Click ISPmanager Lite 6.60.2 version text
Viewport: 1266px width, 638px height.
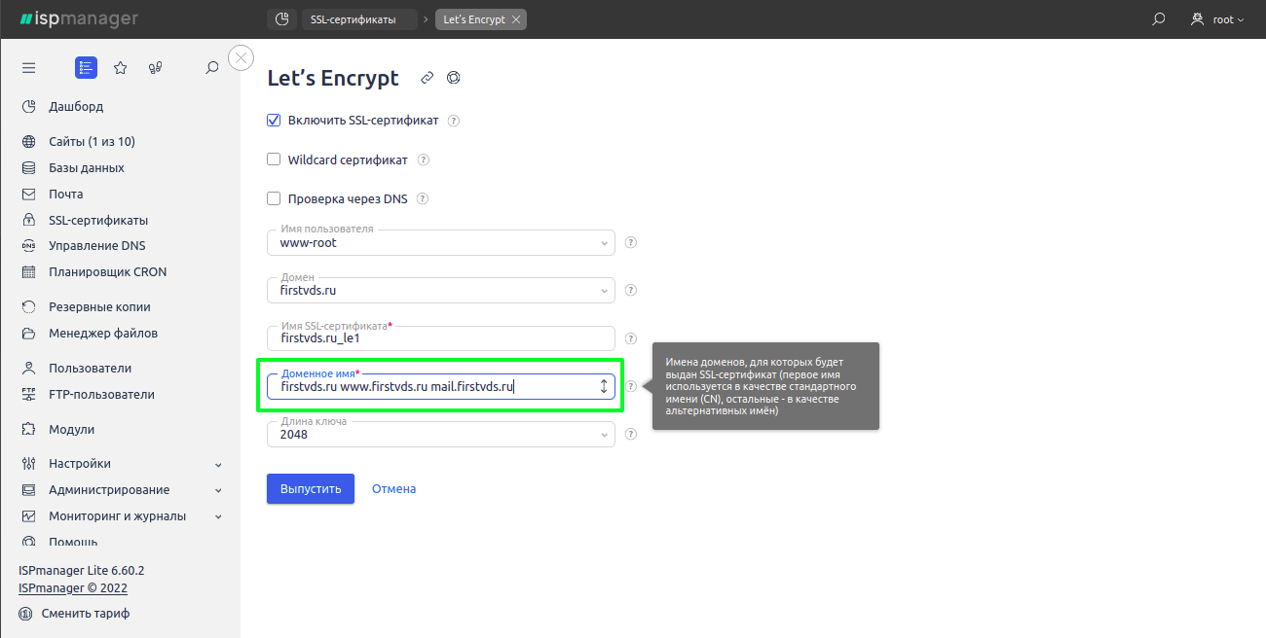tap(82, 571)
